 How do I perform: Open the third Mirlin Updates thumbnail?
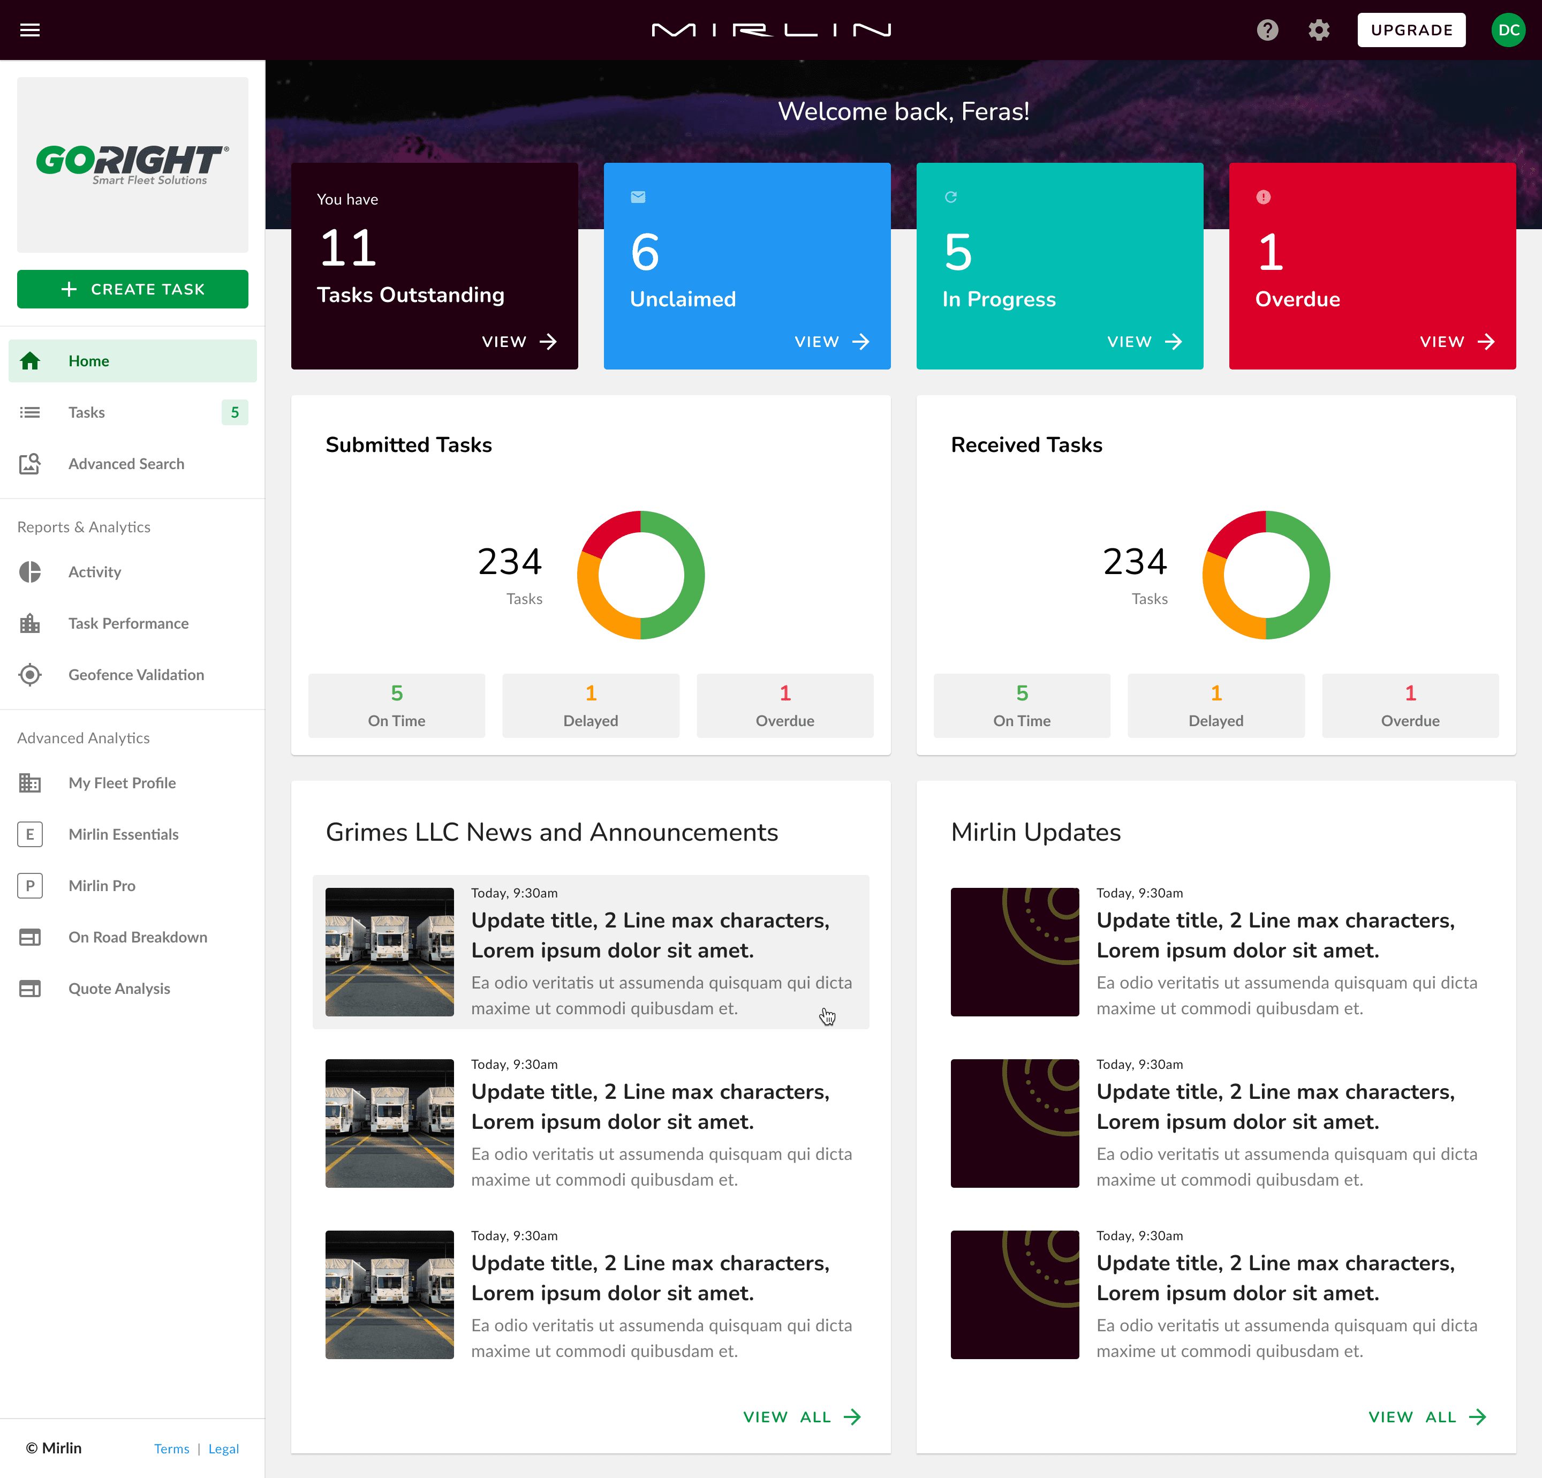[x=1015, y=1295]
